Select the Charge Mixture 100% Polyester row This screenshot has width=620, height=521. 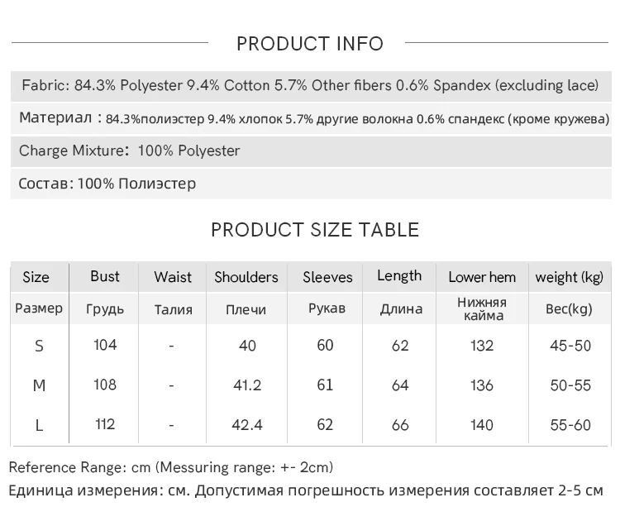click(x=311, y=151)
